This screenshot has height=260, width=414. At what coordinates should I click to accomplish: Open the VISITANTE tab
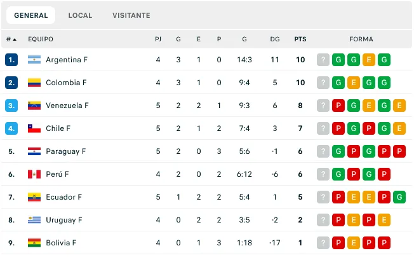coord(131,15)
